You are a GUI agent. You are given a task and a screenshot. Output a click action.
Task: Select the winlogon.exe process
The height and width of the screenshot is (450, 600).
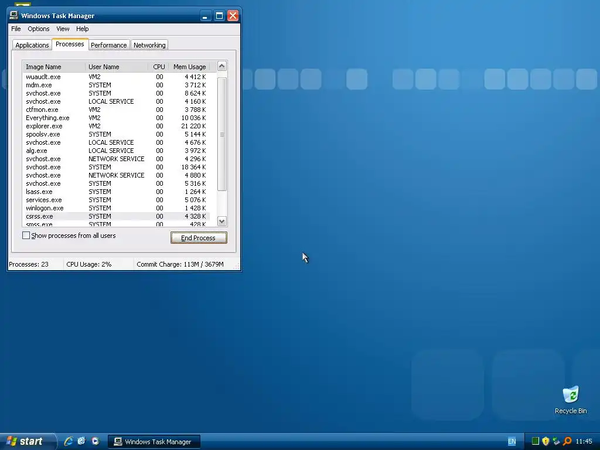pyautogui.click(x=117, y=208)
